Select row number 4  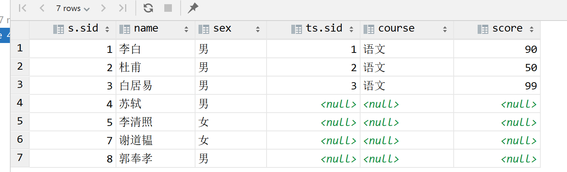click(20, 103)
